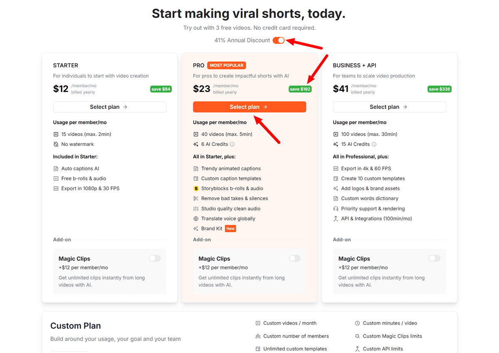Toggle the 41% Annual Discount switch
Image resolution: width=499 pixels, height=353 pixels.
279,40
